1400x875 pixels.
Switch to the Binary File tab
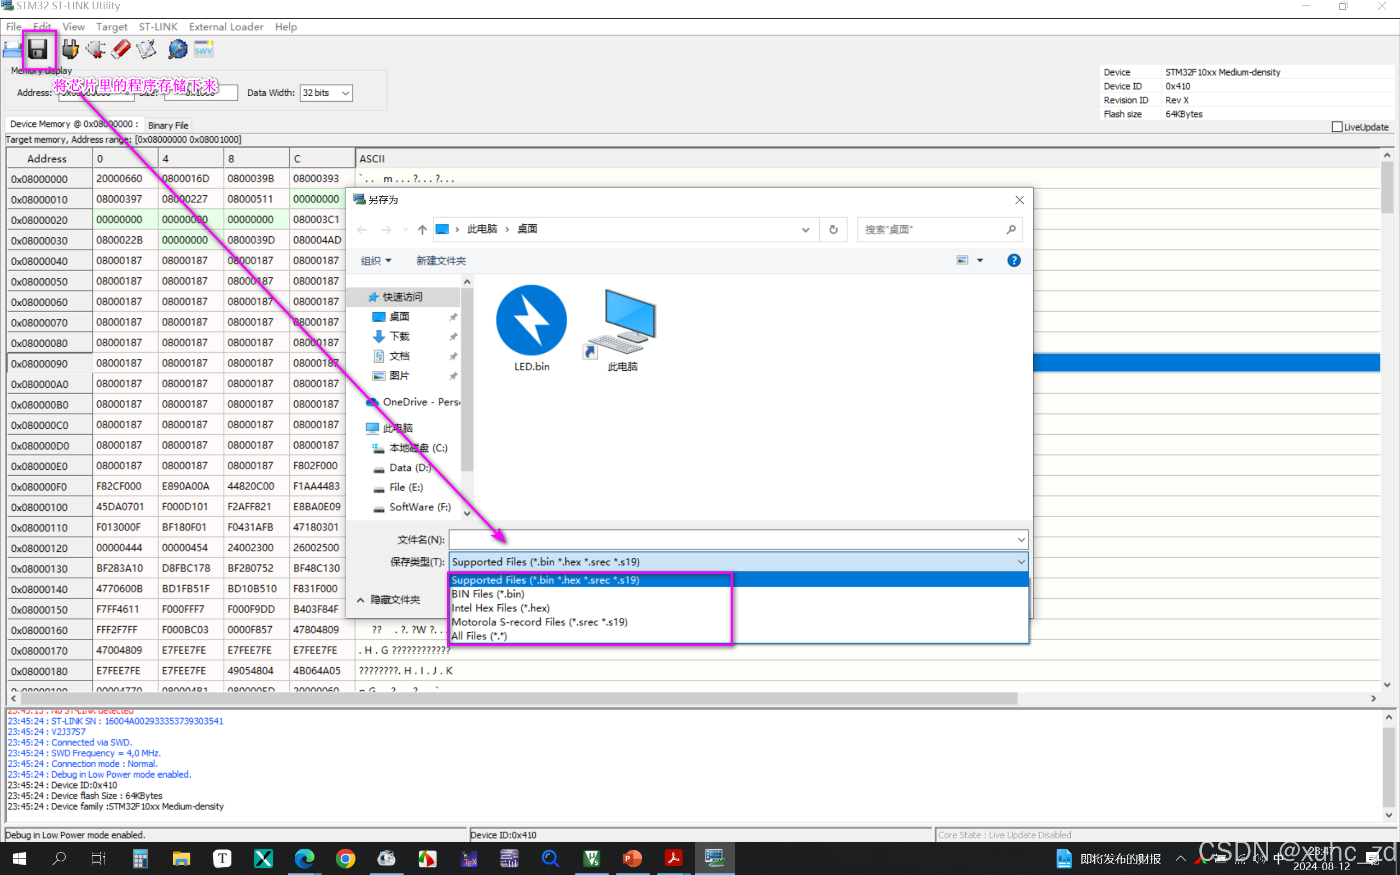(168, 125)
